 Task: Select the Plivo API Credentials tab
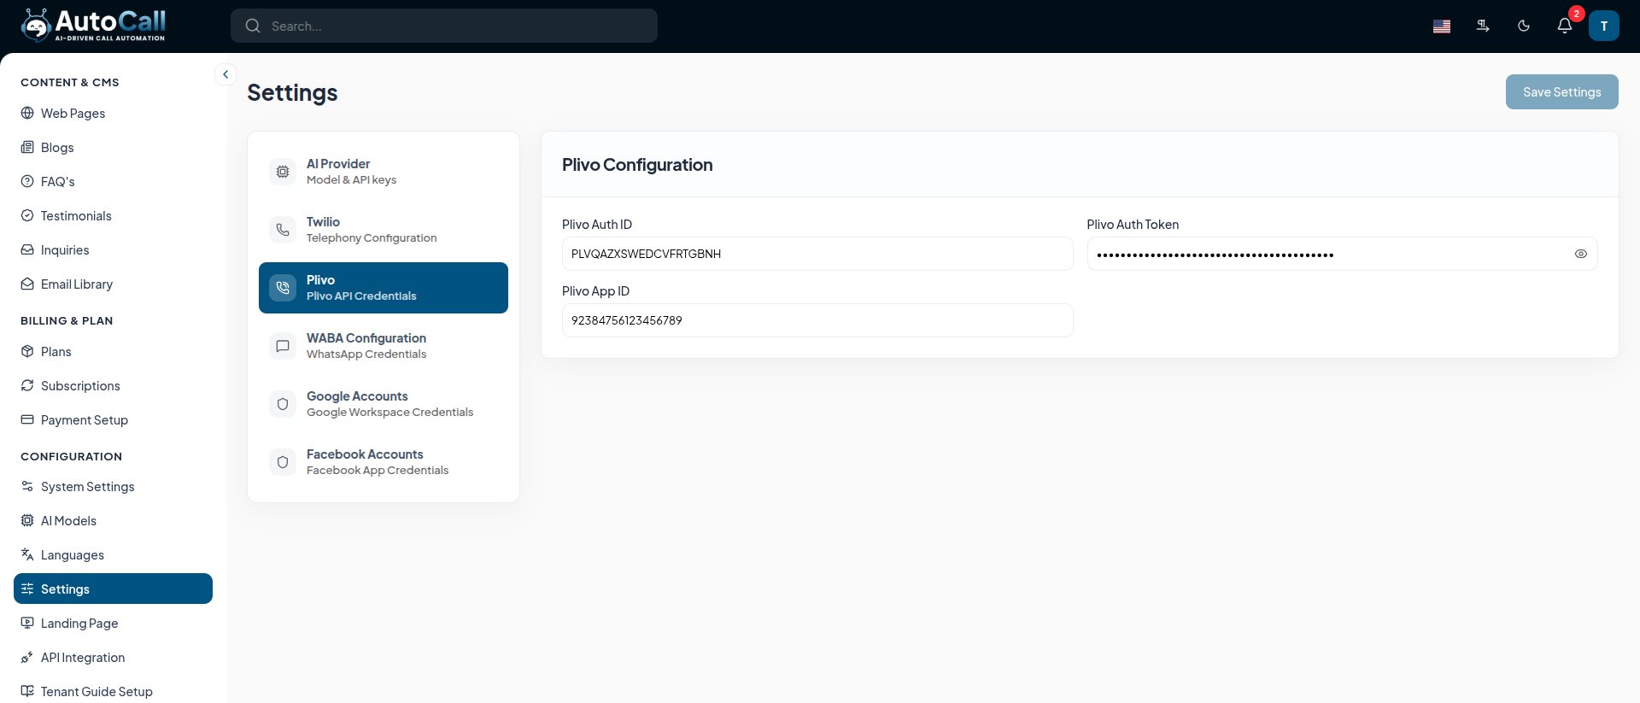[x=384, y=288]
